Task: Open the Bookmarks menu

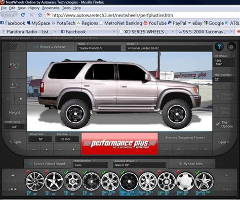Action: (51, 8)
